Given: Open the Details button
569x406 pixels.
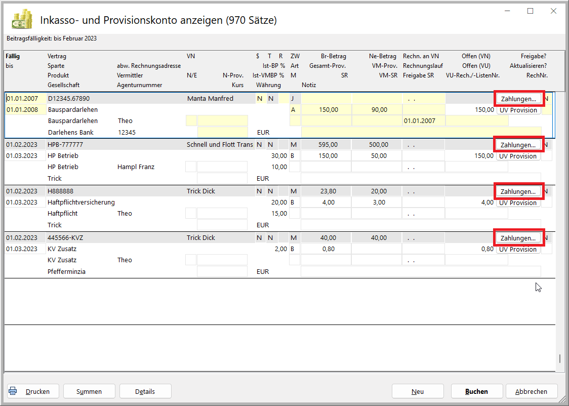Looking at the screenshot, I should (x=145, y=391).
